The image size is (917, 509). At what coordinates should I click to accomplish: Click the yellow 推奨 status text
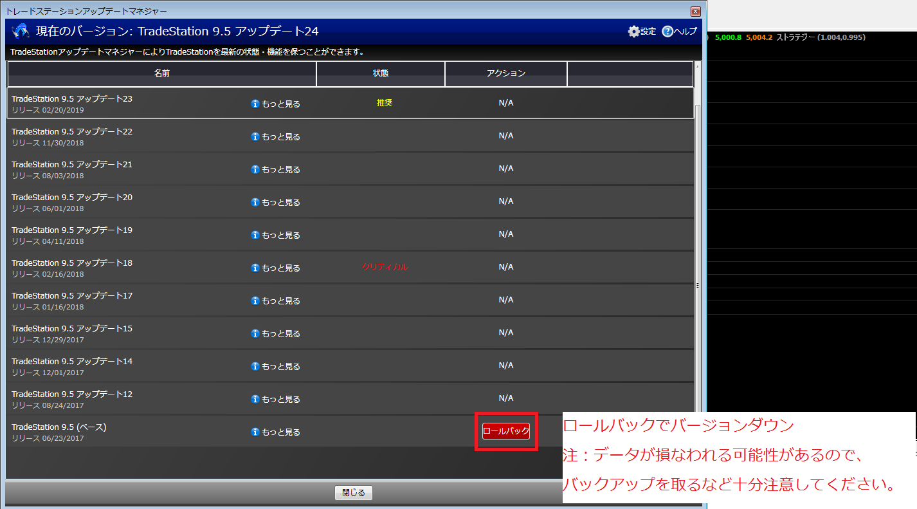coord(385,103)
